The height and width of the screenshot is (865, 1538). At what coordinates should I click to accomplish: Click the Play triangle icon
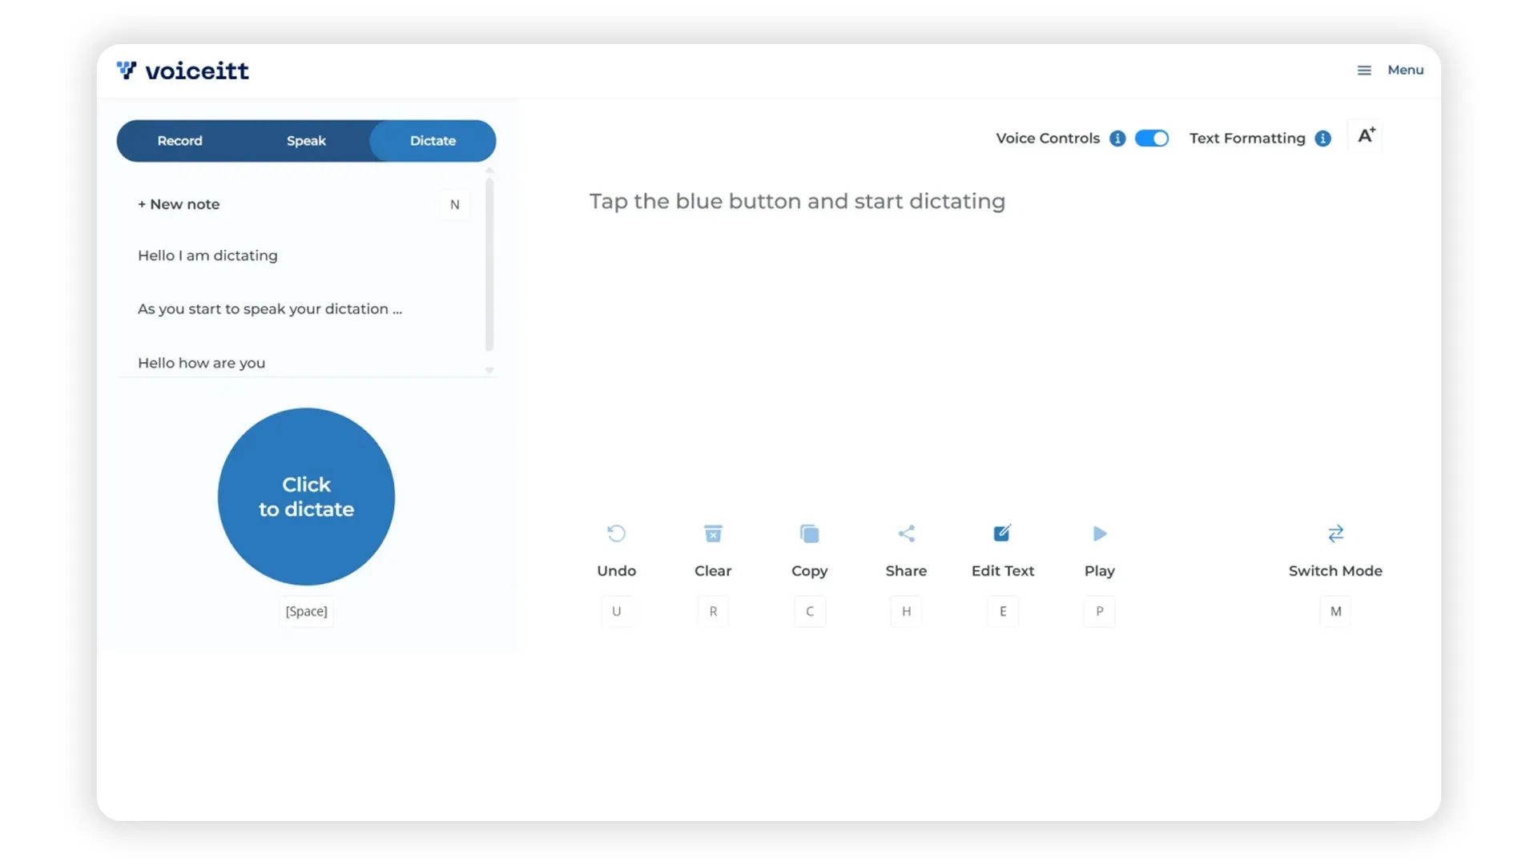pyautogui.click(x=1100, y=533)
